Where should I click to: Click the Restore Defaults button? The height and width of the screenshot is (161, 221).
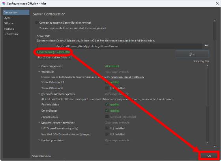coord(41,155)
